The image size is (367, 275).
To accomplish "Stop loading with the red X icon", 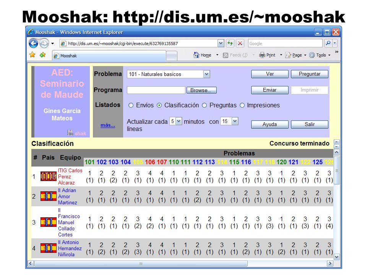I will [240, 43].
